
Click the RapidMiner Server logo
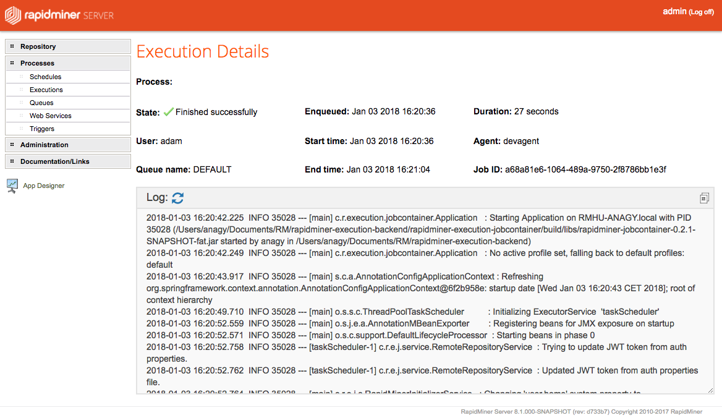[x=59, y=15]
